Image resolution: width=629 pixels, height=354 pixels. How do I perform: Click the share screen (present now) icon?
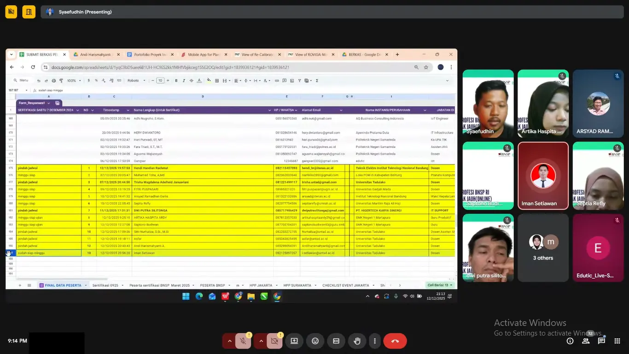(x=294, y=341)
